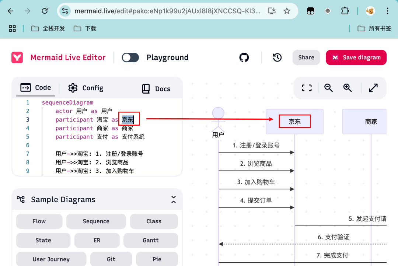Click the install app icon in address bar
This screenshot has height=266, width=398.
click(272, 11)
